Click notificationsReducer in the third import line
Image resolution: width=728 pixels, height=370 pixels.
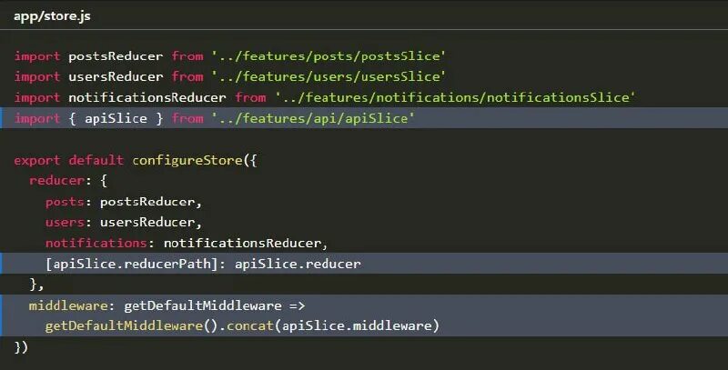coord(147,97)
